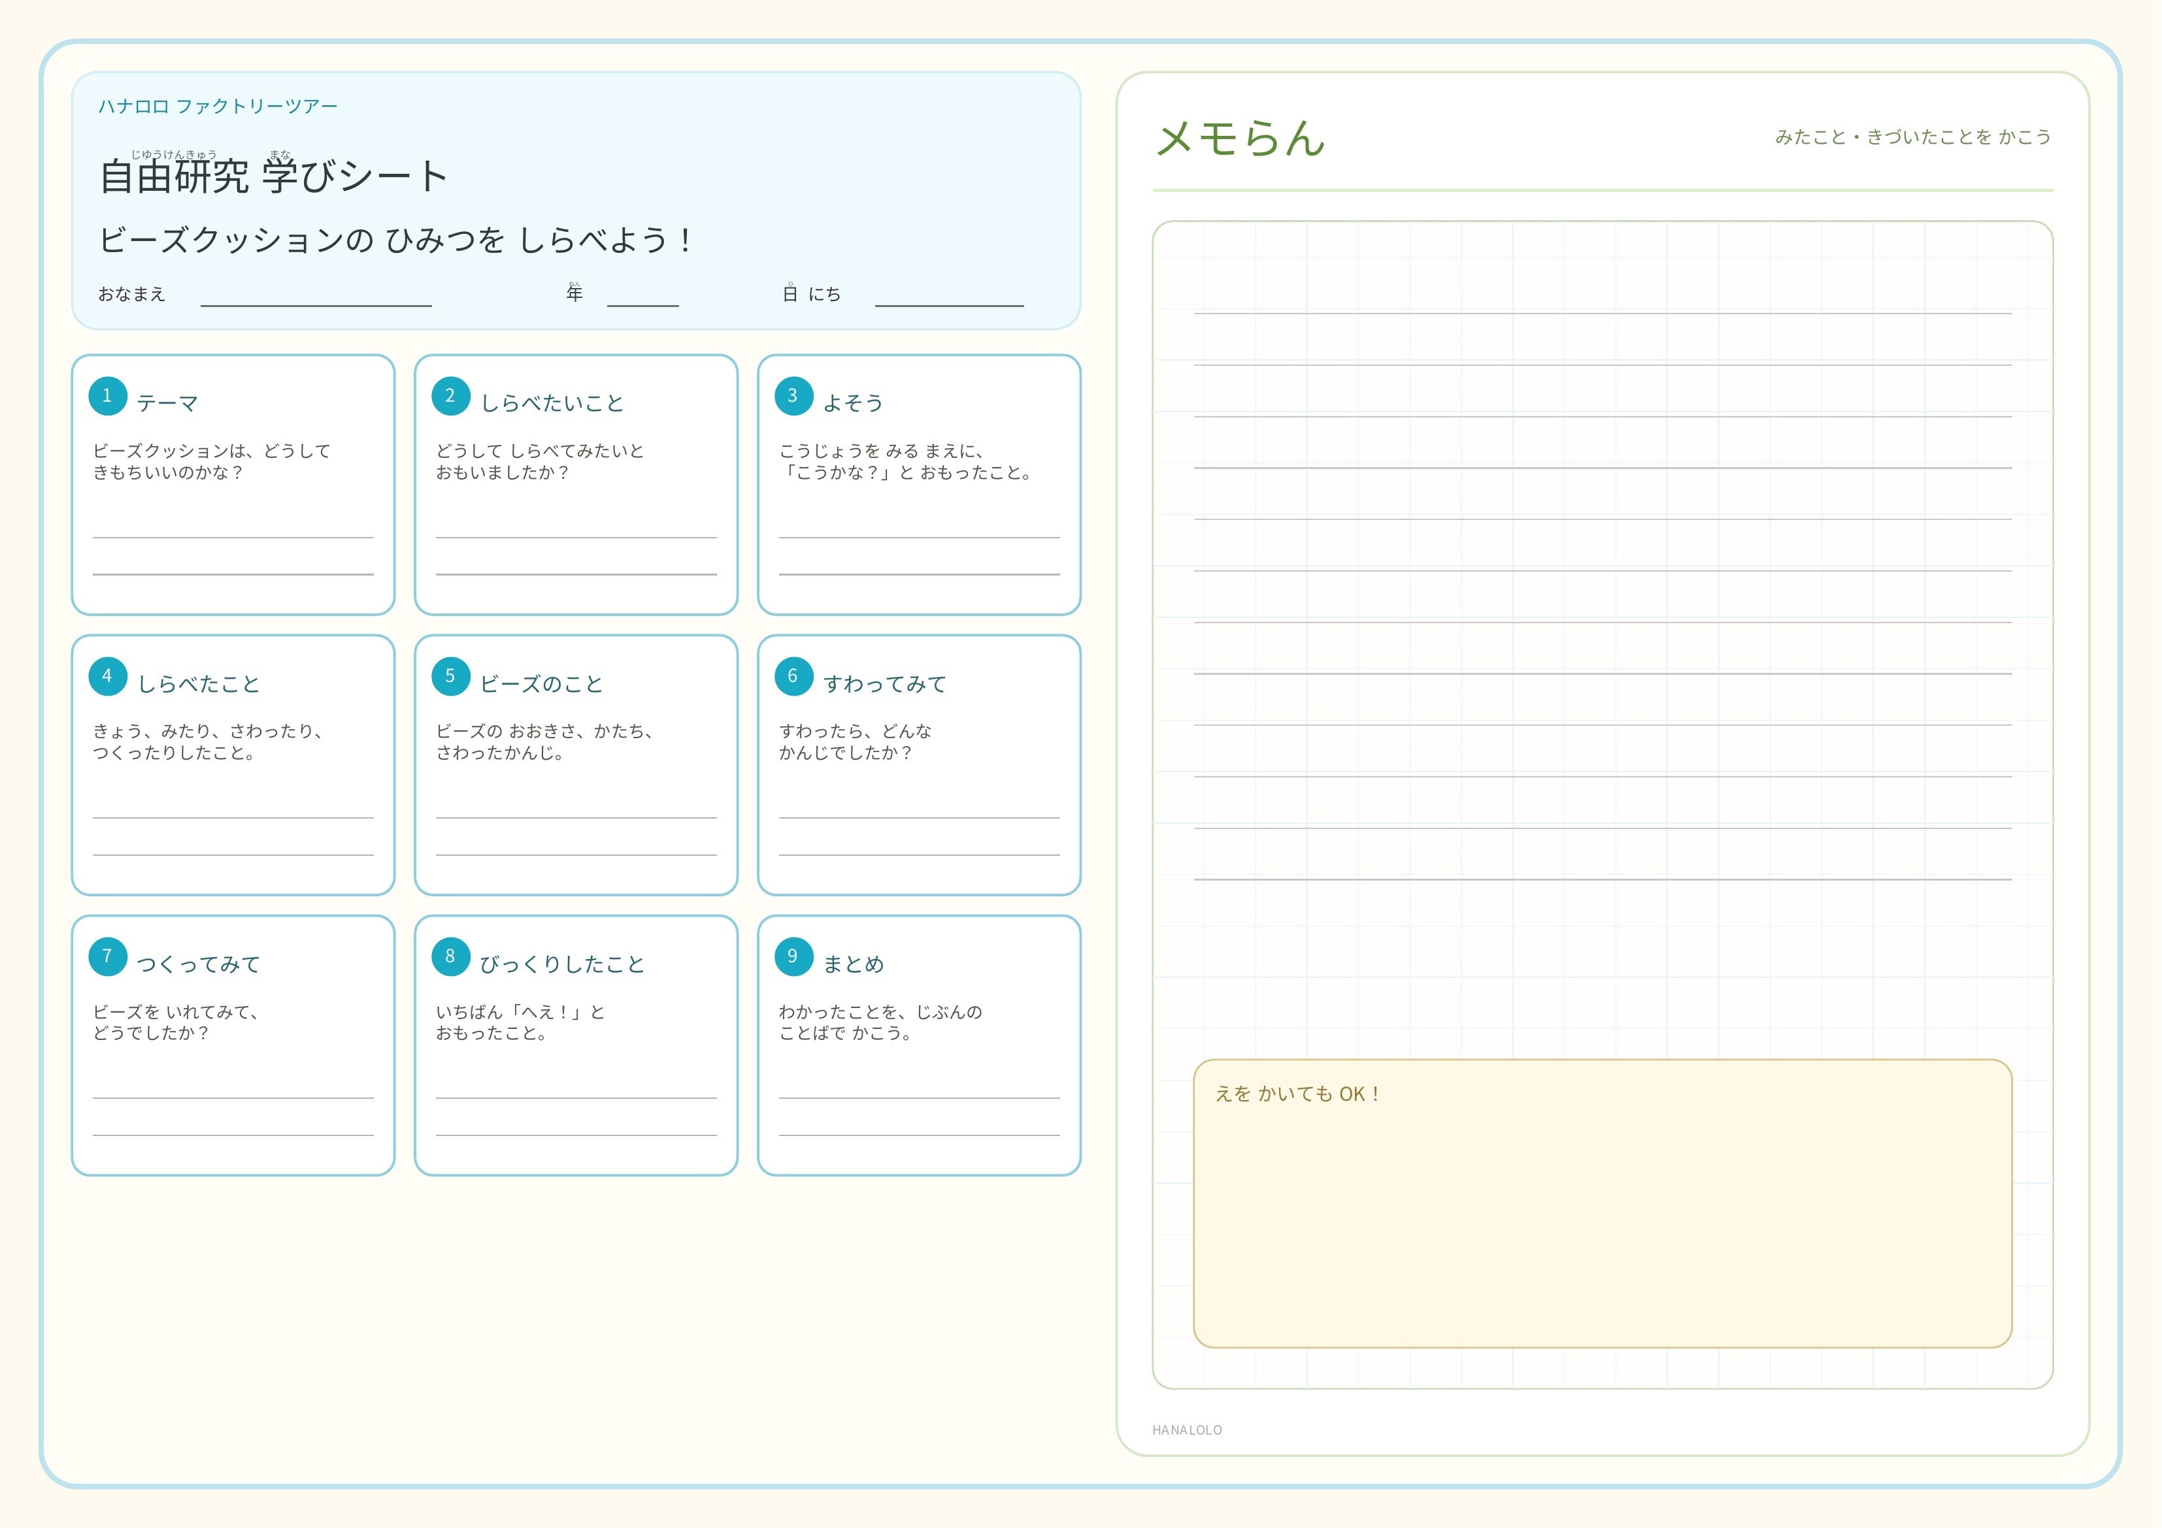Click the first answer line in テーマ card
2162x1528 pixels.
(x=233, y=538)
